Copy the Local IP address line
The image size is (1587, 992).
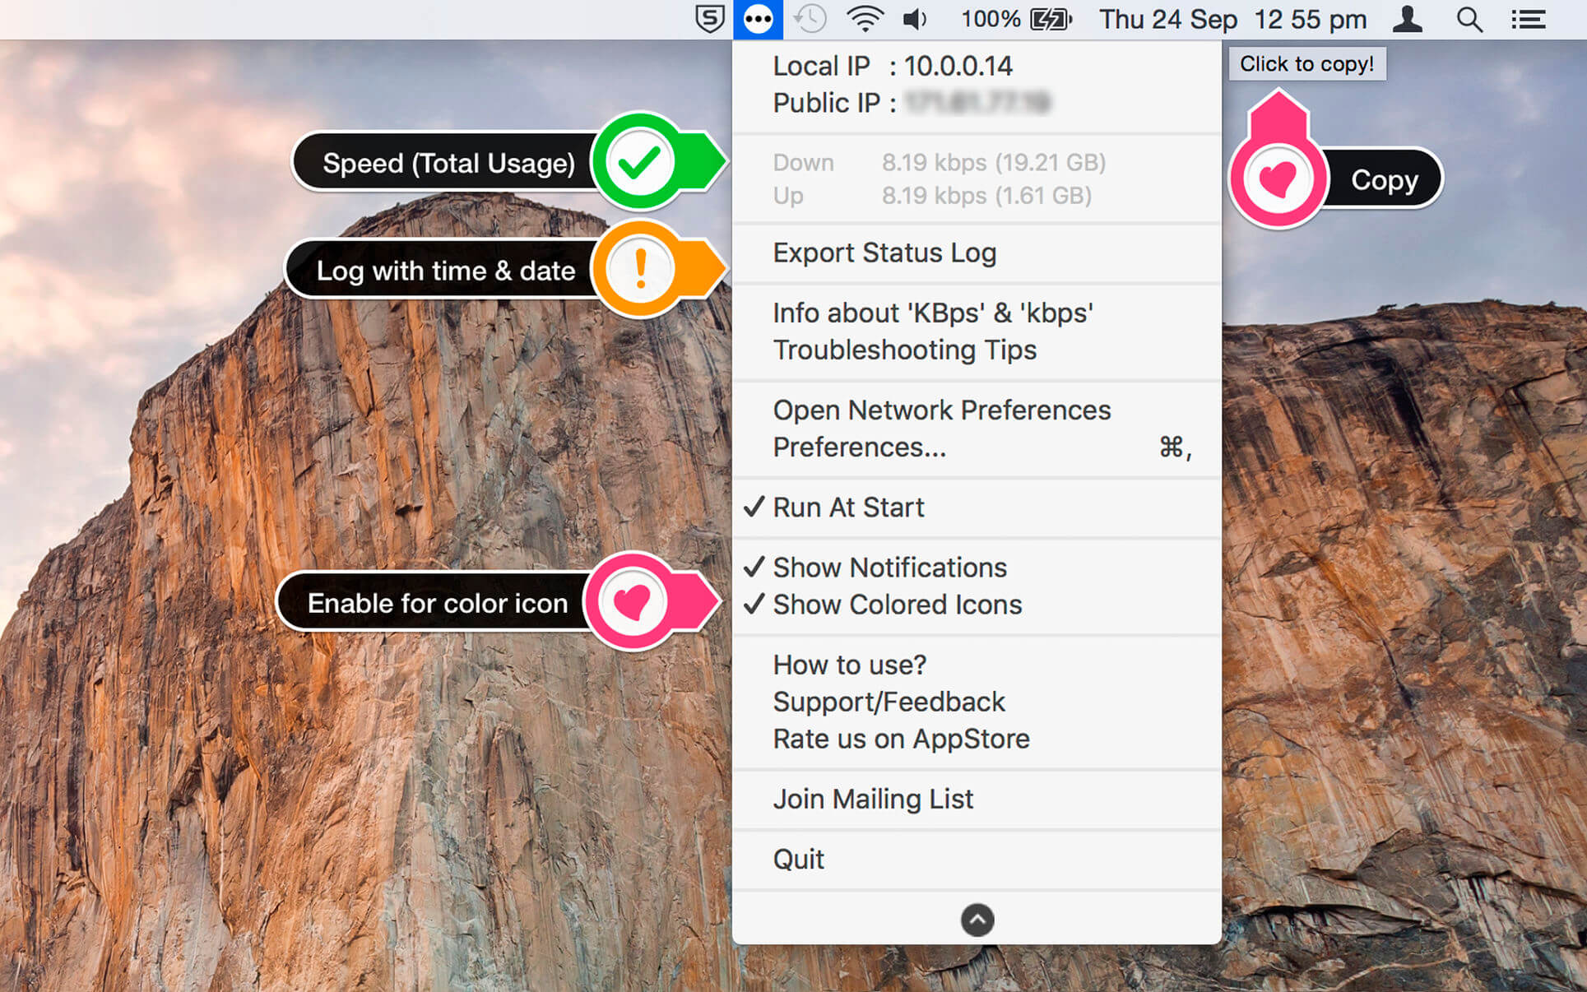(x=893, y=66)
